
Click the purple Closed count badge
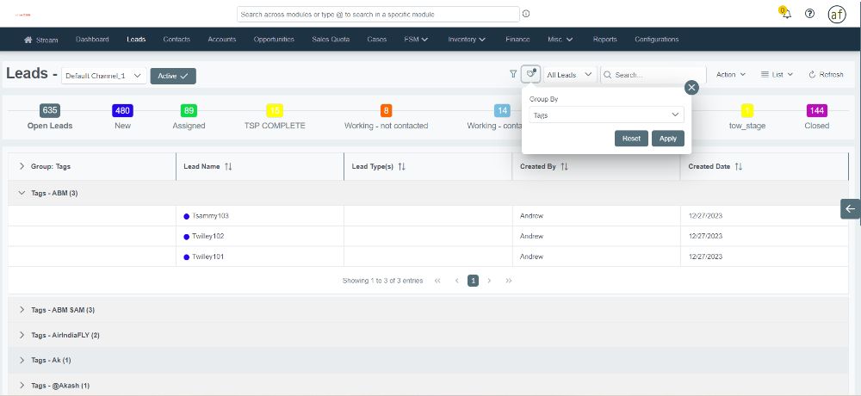(x=816, y=110)
